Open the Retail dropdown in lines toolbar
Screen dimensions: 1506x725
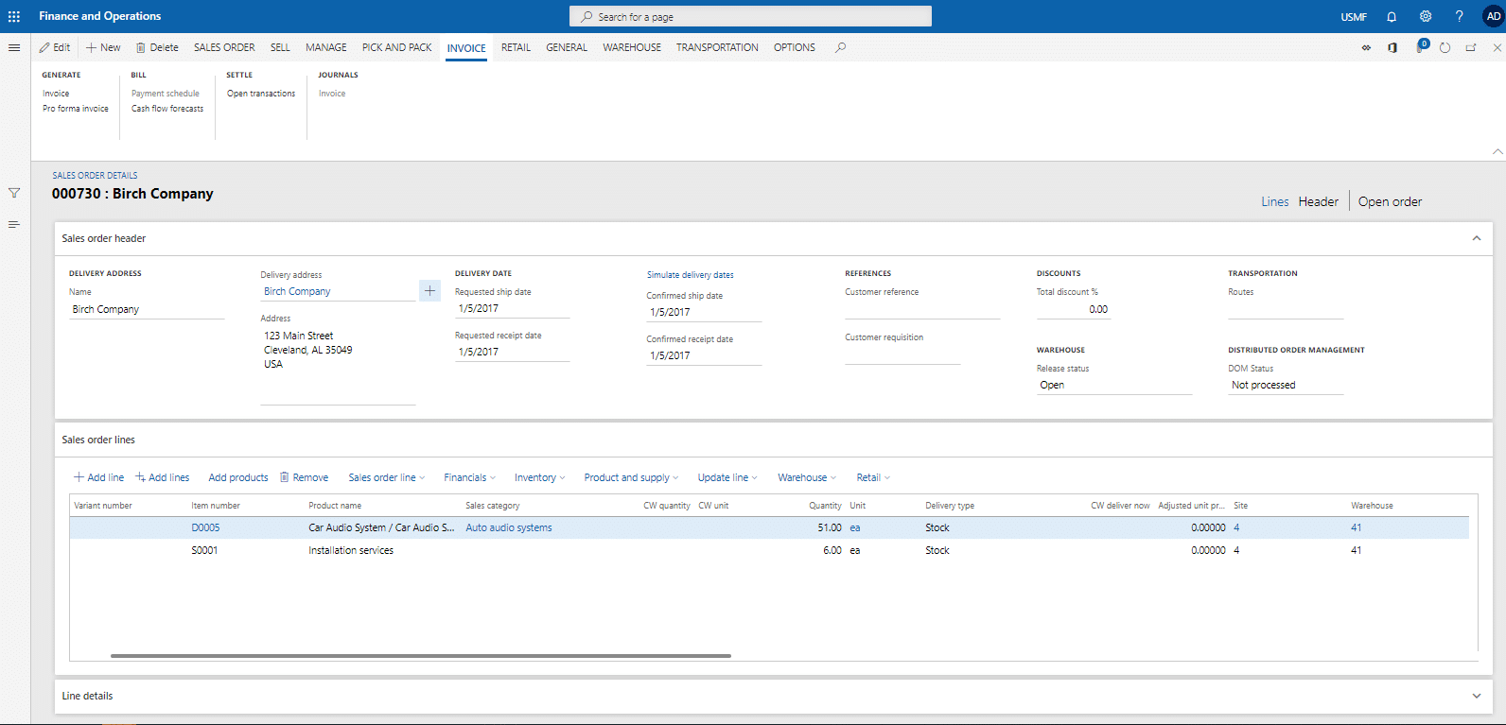(873, 477)
